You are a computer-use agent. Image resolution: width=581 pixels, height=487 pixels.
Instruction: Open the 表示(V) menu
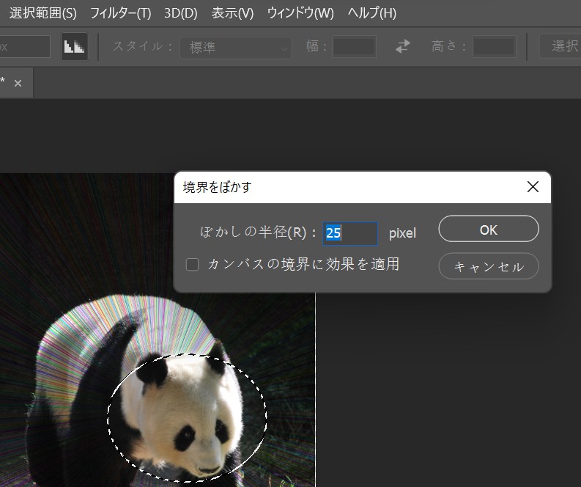pyautogui.click(x=232, y=13)
